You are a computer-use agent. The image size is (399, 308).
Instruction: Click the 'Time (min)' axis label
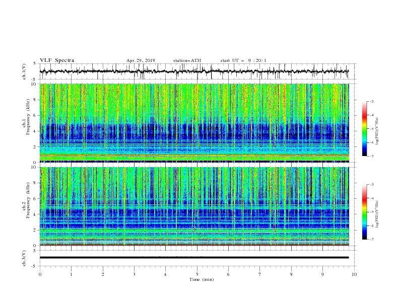[202, 279]
